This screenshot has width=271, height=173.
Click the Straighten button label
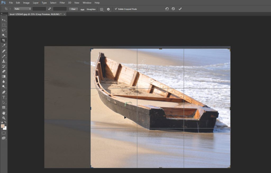click(x=91, y=9)
